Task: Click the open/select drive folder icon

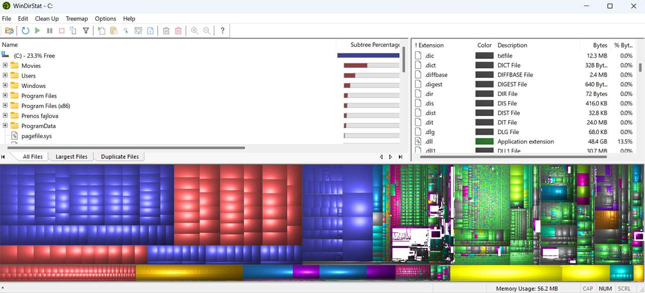Action: (9, 31)
